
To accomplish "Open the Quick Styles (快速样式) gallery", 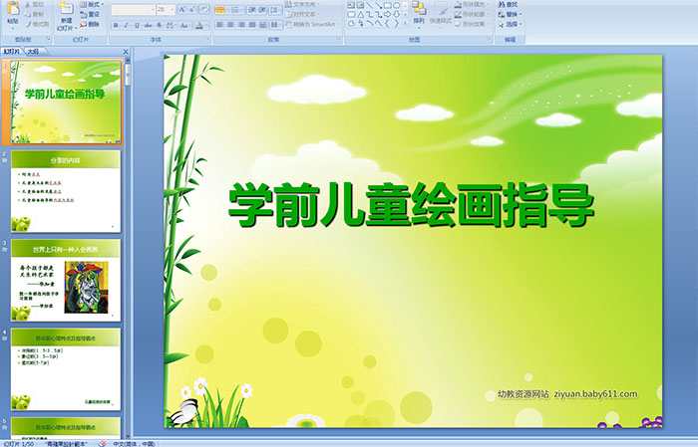I will [x=441, y=13].
